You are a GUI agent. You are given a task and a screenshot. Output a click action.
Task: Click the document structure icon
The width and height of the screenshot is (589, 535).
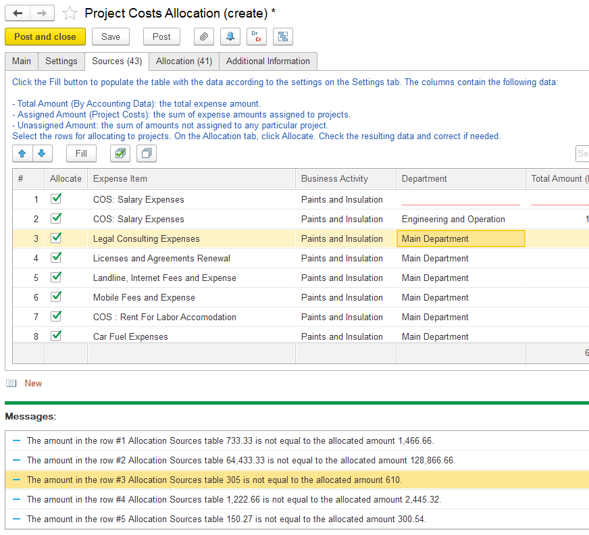click(283, 37)
